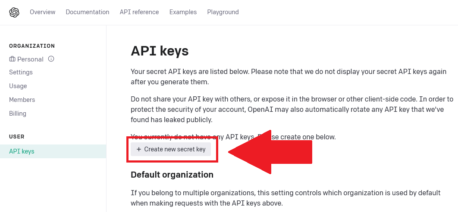The image size is (458, 212).
Task: View the Usage page
Action: pos(18,86)
